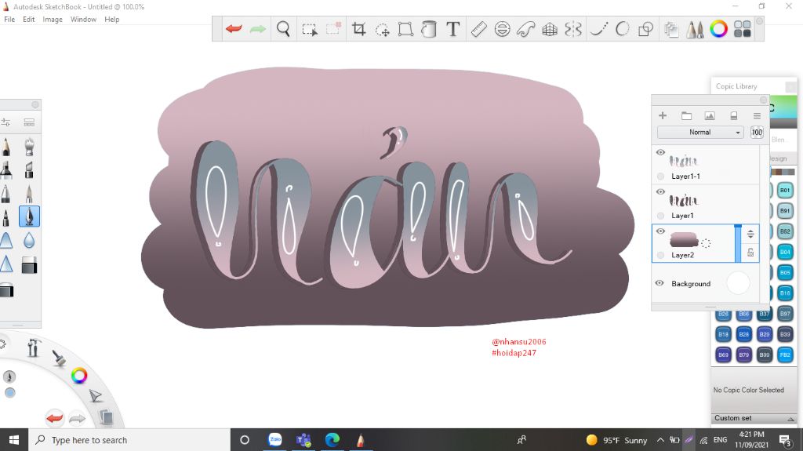The width and height of the screenshot is (803, 451).
Task: Select the Zoom magnifier tool
Action: [283, 29]
